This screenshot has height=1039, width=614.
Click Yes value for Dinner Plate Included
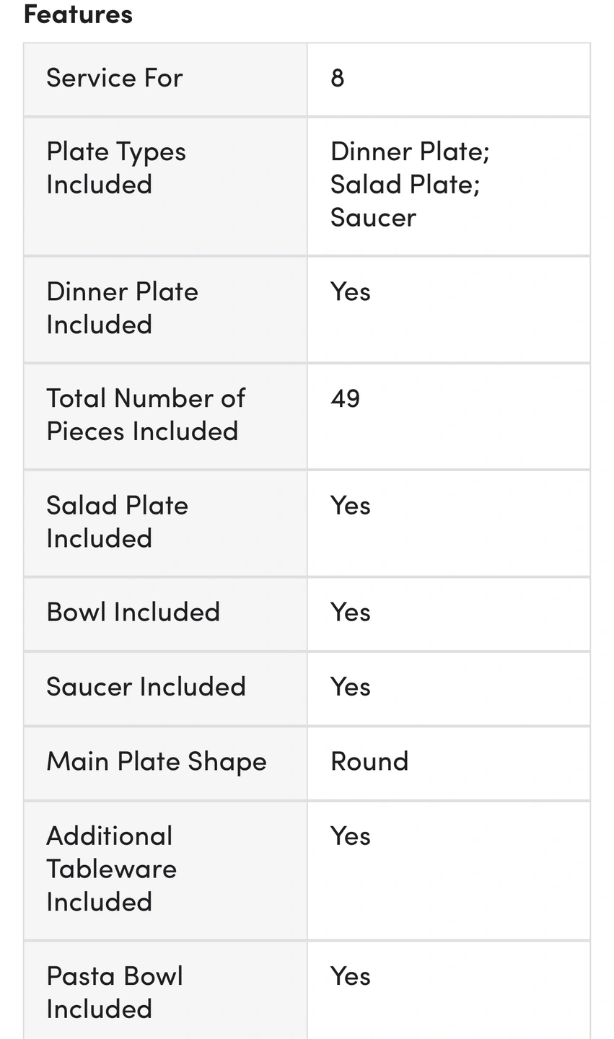pos(351,292)
